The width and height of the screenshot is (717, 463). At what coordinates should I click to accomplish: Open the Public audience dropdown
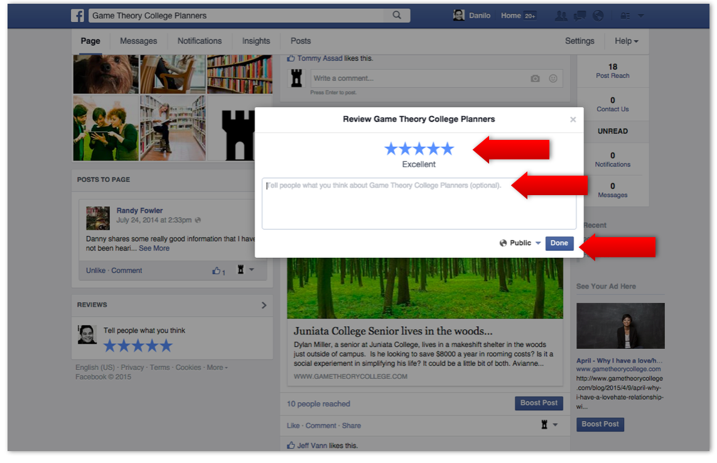pos(520,243)
